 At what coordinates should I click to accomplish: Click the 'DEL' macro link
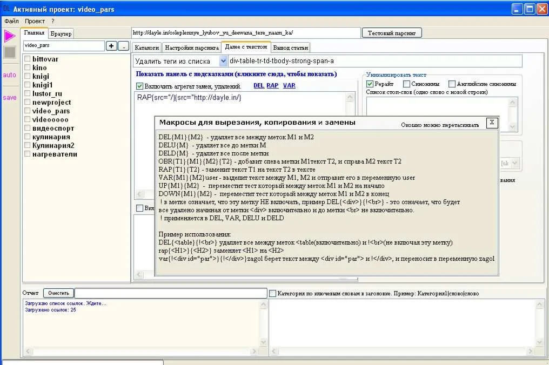pyautogui.click(x=259, y=86)
